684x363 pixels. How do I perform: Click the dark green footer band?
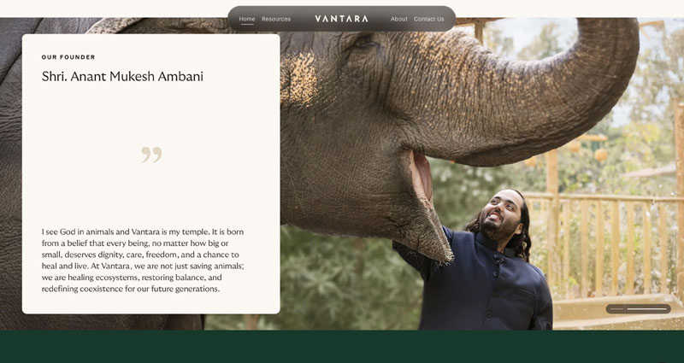pos(342,347)
